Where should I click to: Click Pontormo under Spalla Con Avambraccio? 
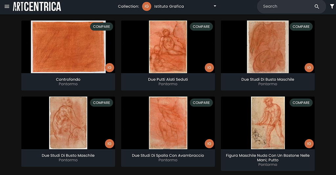click(x=168, y=160)
